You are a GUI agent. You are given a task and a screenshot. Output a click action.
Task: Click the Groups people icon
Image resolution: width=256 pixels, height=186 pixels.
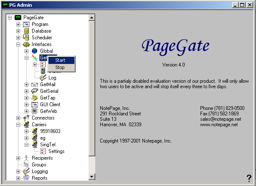point(26,165)
